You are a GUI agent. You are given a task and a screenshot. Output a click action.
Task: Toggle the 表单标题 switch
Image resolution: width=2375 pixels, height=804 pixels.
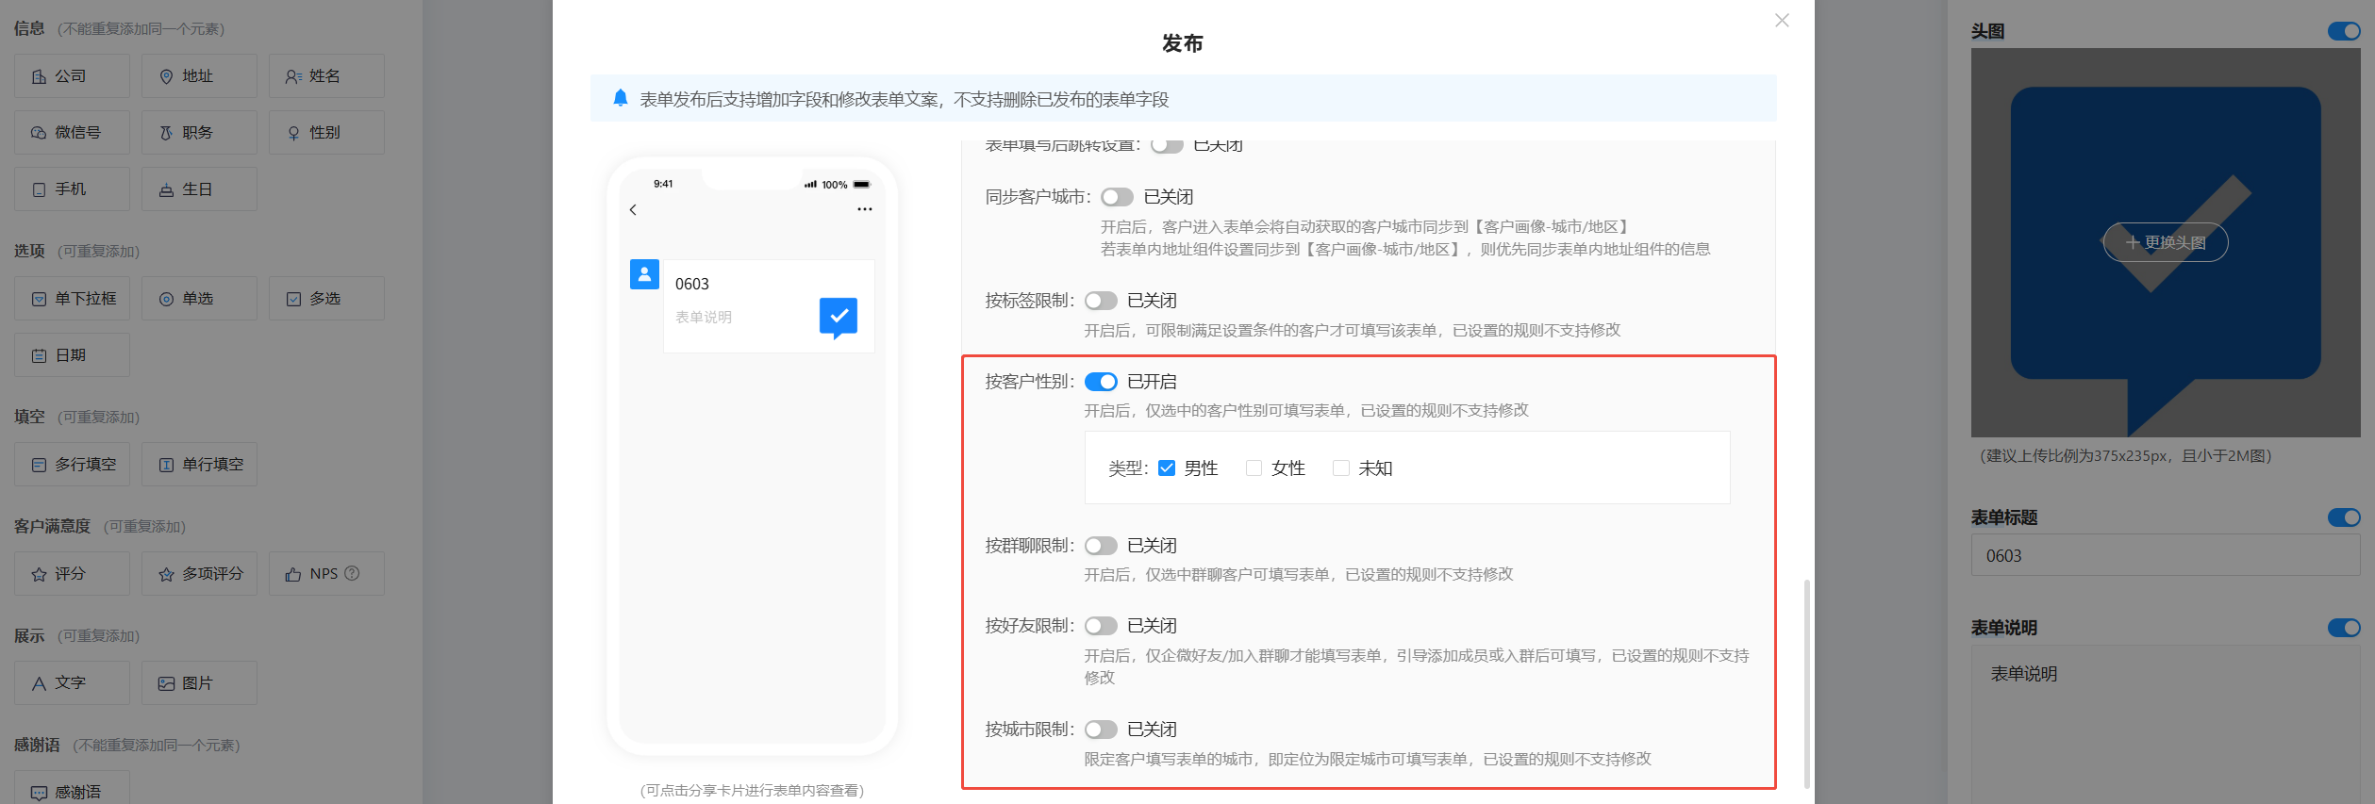pyautogui.click(x=2344, y=517)
